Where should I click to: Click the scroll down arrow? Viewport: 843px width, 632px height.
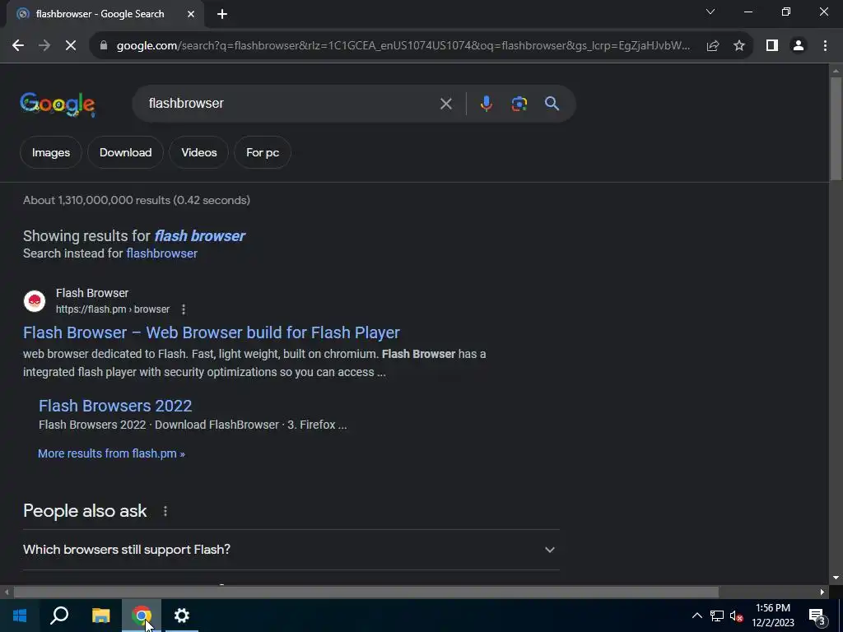pyautogui.click(x=836, y=578)
